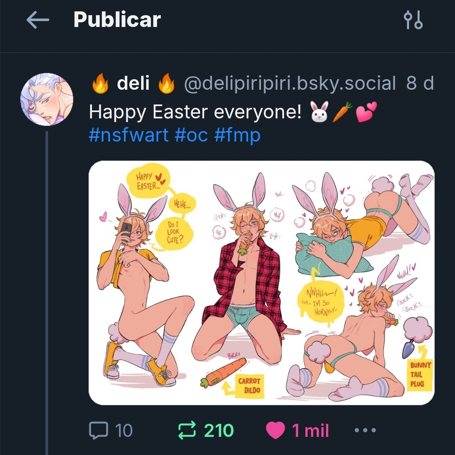Open the author's profile avatar

[46, 99]
